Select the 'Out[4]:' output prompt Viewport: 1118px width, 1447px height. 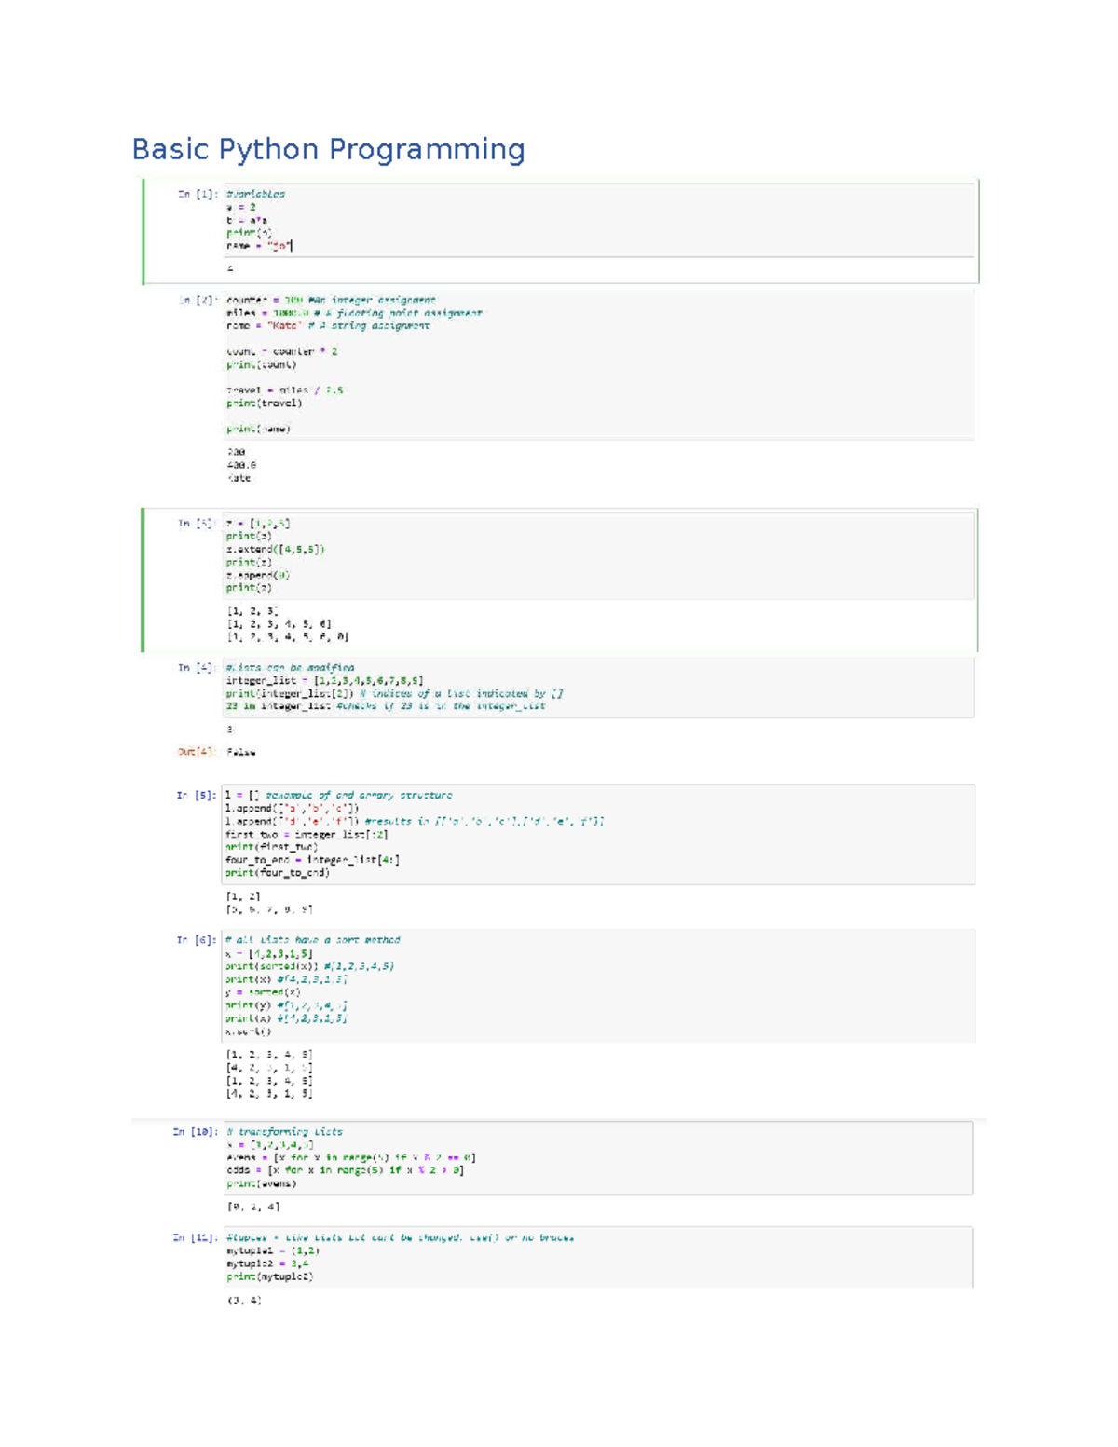[x=198, y=751]
